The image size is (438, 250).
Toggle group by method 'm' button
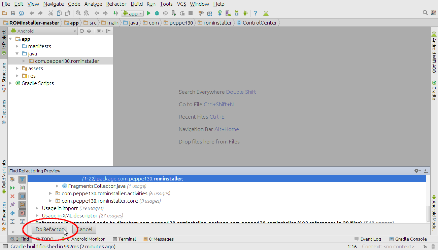(x=22, y=213)
